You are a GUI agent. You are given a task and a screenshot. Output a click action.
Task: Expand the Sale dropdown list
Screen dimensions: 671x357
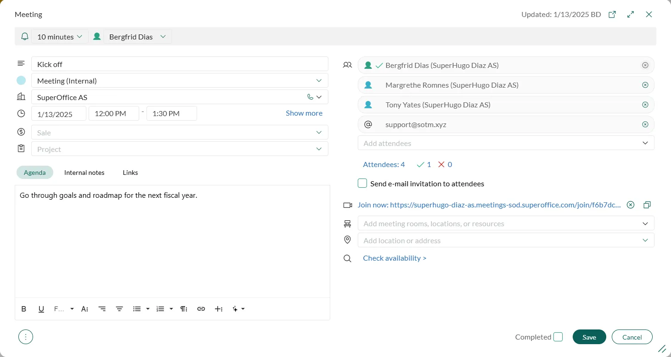pyautogui.click(x=319, y=133)
